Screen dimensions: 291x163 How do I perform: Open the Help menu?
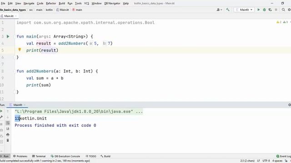coord(125,3)
